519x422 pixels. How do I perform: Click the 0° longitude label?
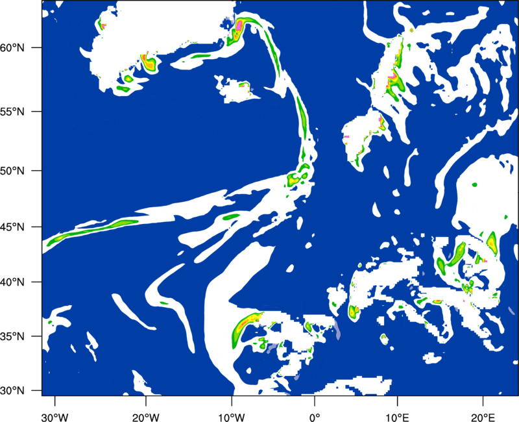(314, 417)
